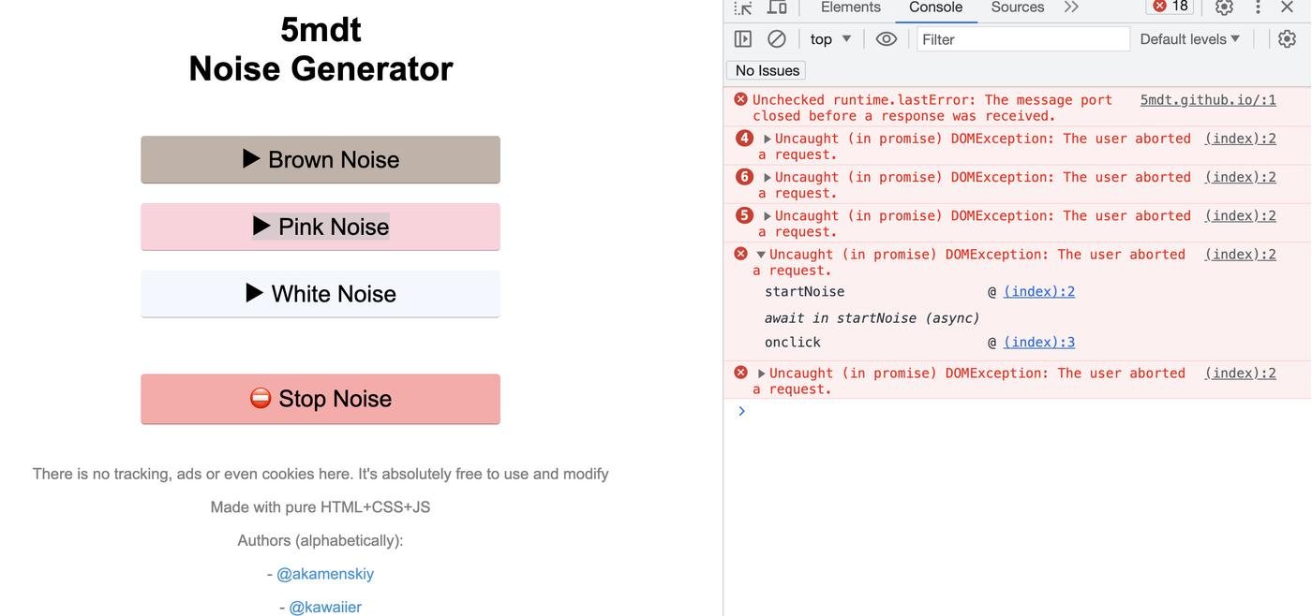The height and width of the screenshot is (616, 1312).
Task: Open the top context dropdown
Action: 830,39
